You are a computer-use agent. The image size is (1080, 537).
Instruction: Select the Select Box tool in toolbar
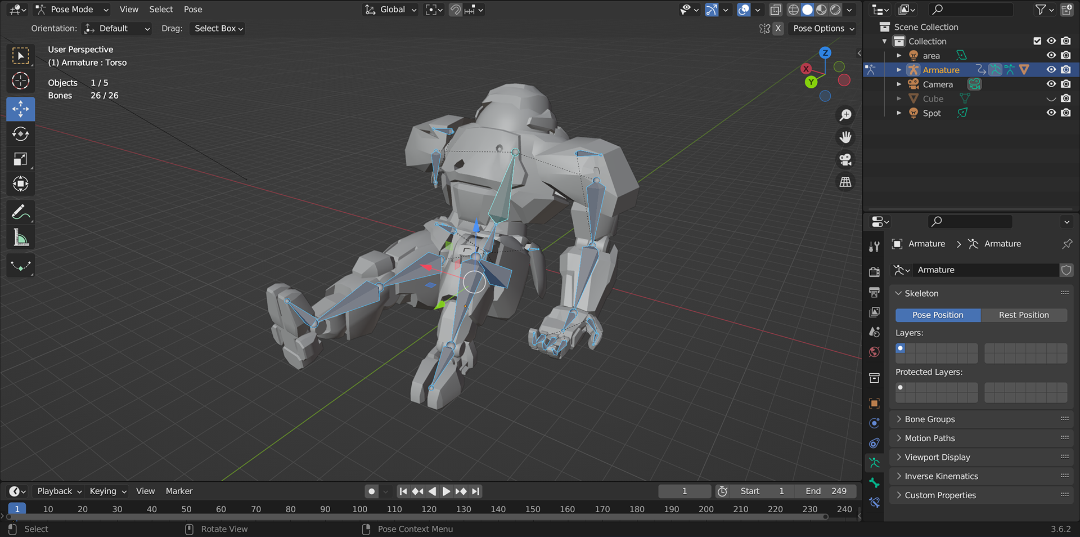pos(21,56)
